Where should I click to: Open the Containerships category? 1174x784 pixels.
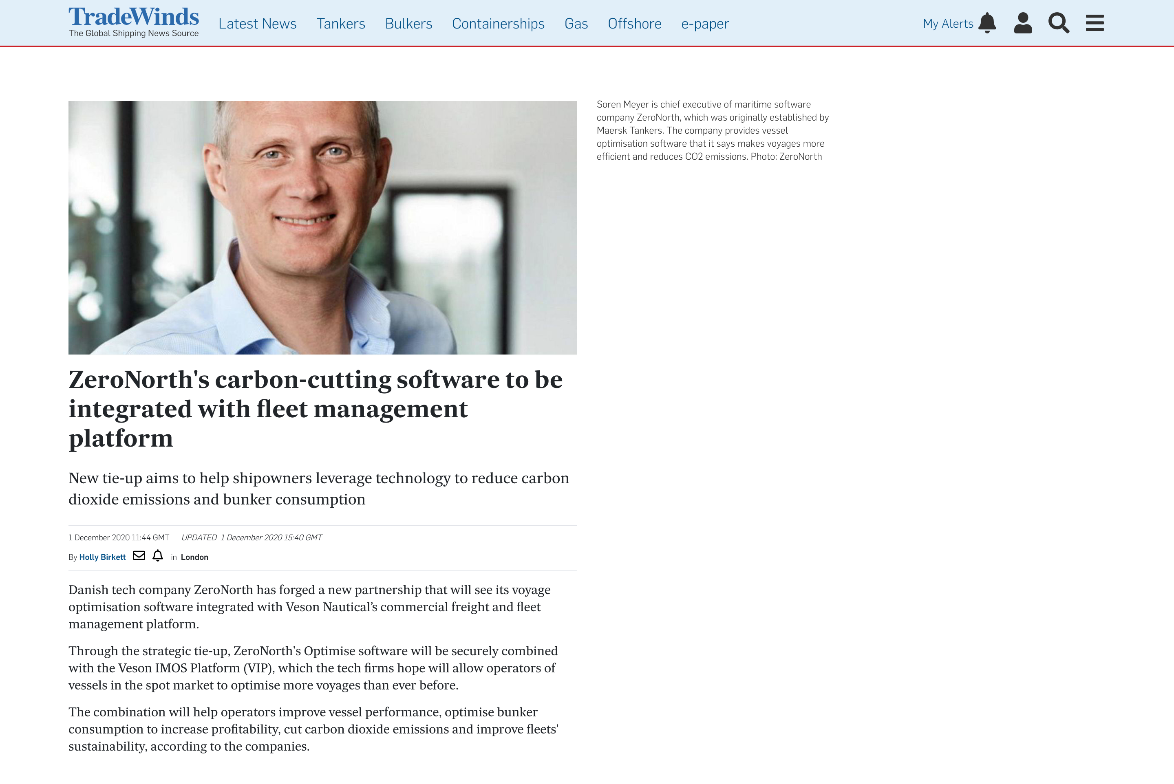click(498, 24)
